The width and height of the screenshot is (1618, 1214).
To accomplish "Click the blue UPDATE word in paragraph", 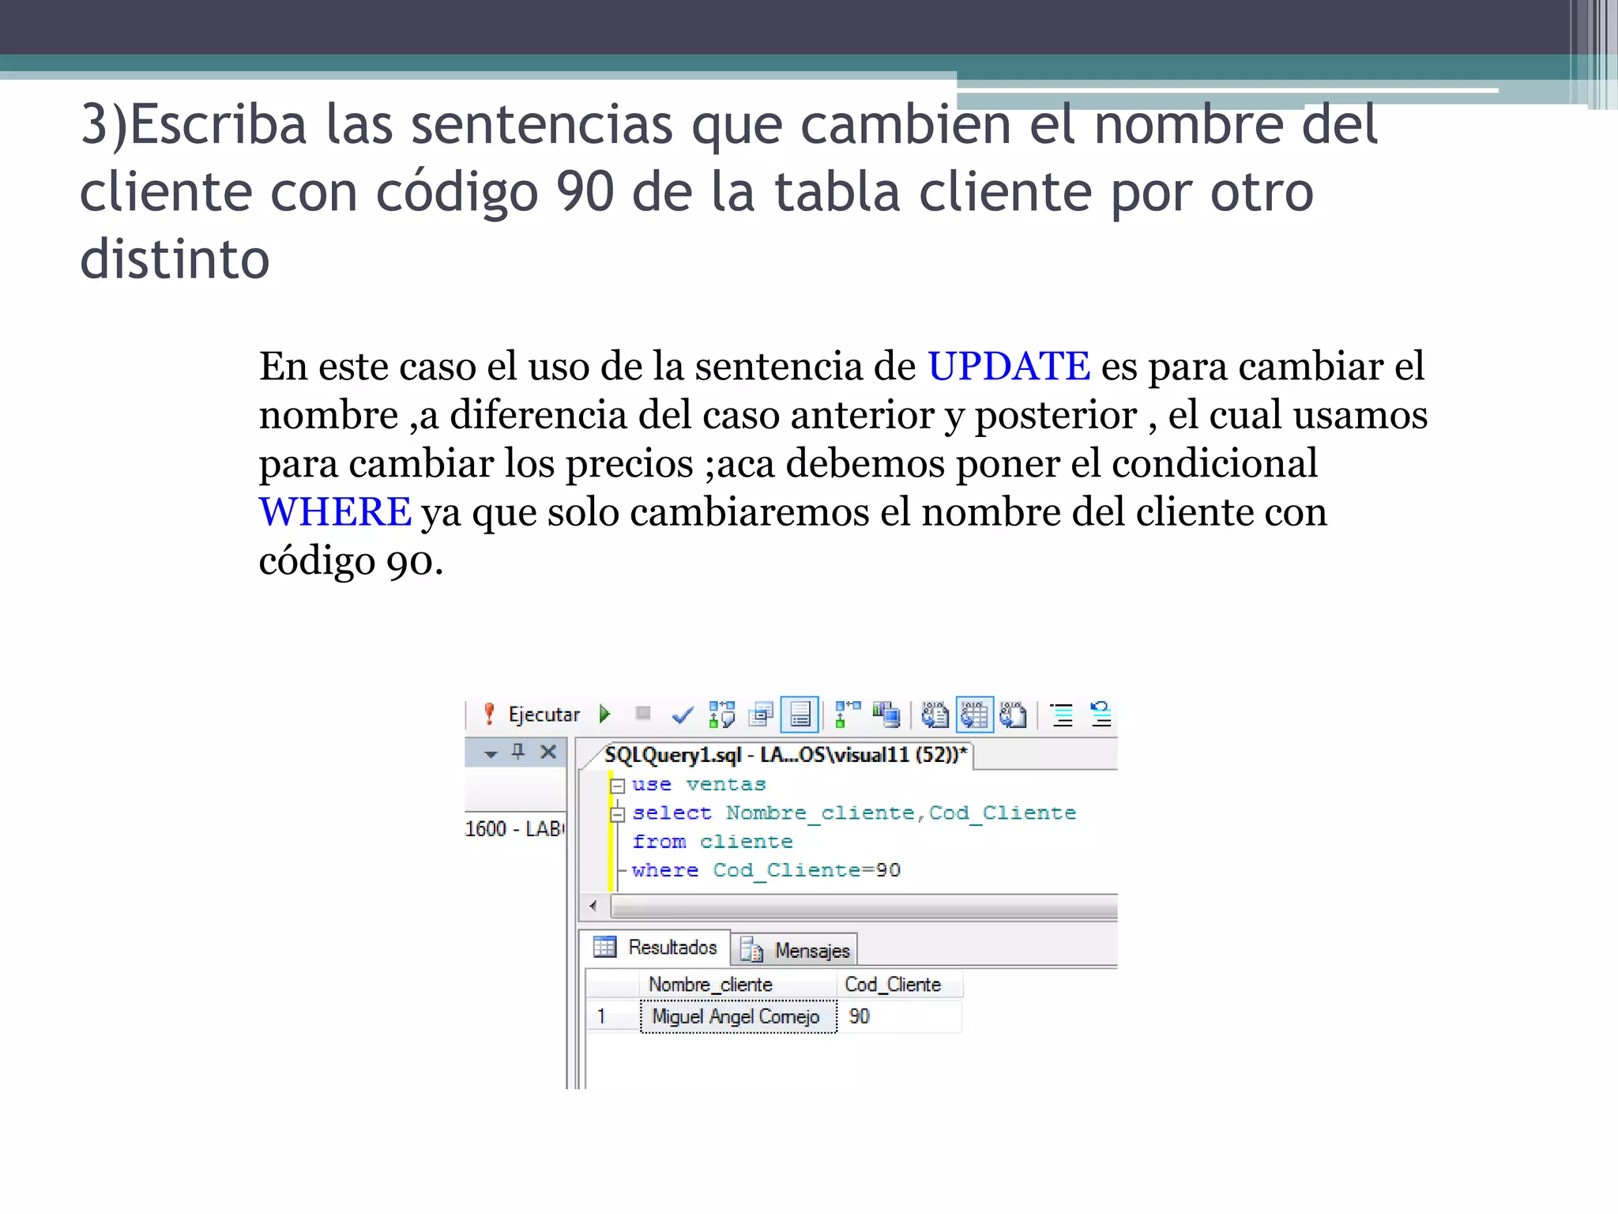I will click(1008, 367).
